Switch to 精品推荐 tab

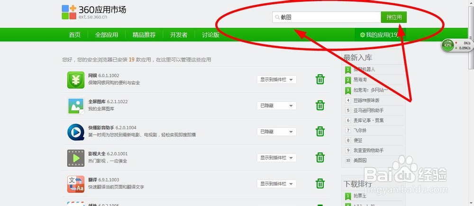coord(144,35)
